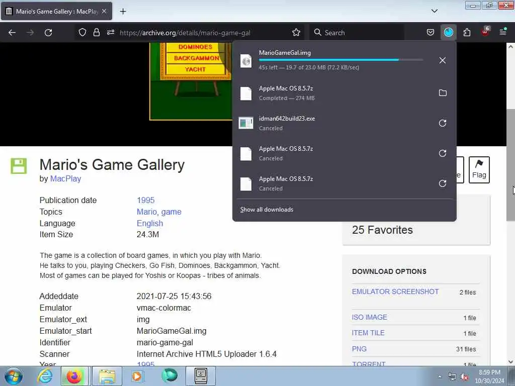The height and width of the screenshot is (386, 515).
Task: Click in the Search box
Action: coord(357,33)
